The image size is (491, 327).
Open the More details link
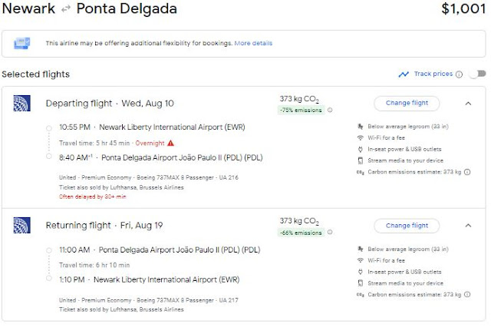(253, 43)
